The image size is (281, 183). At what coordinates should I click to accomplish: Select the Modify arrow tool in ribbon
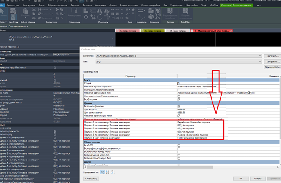2,12
